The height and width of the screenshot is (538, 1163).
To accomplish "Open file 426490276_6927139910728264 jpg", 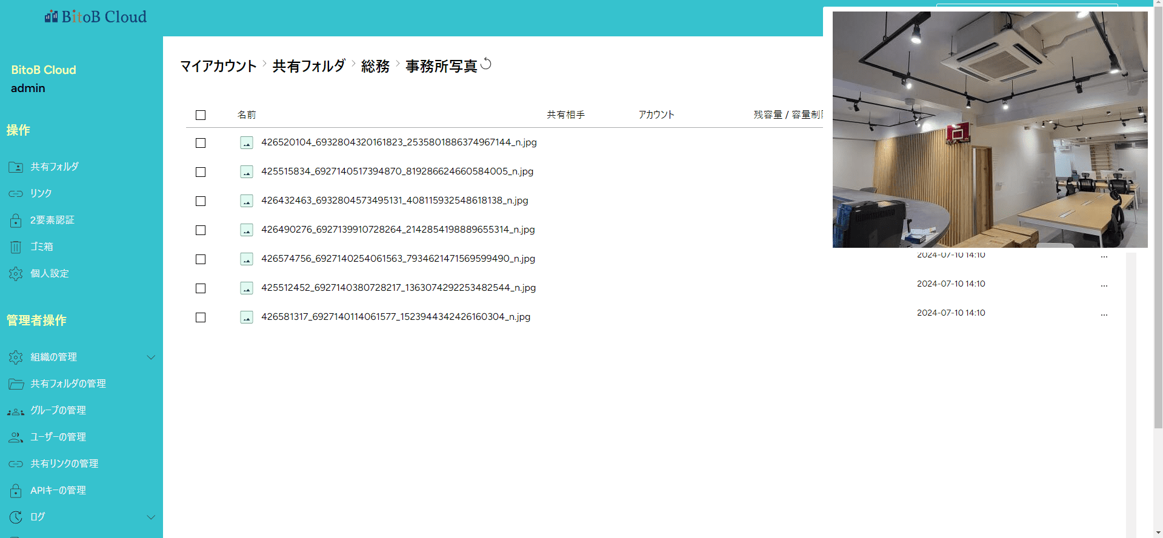I will click(398, 230).
